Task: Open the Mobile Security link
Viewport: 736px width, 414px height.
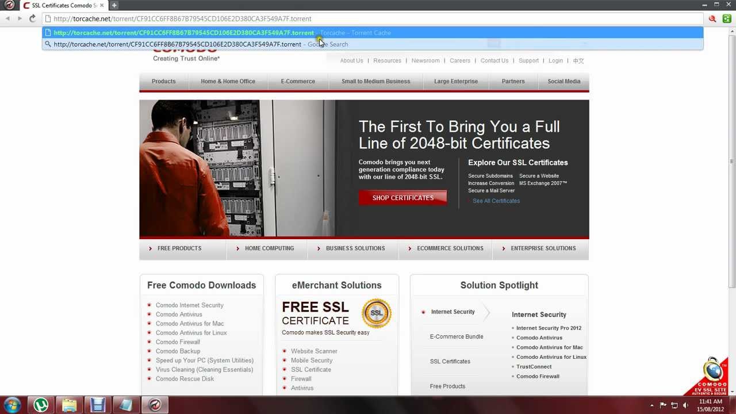Action: coord(312,361)
